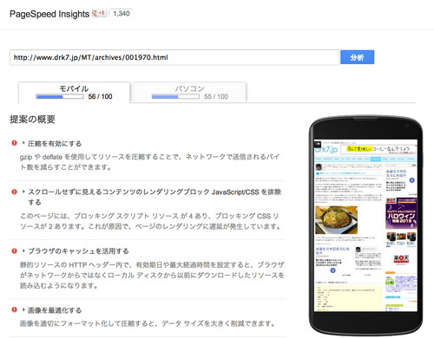
Task: Click the 静的リソースの HTTP ヘッダー description
Action: pos(152,275)
